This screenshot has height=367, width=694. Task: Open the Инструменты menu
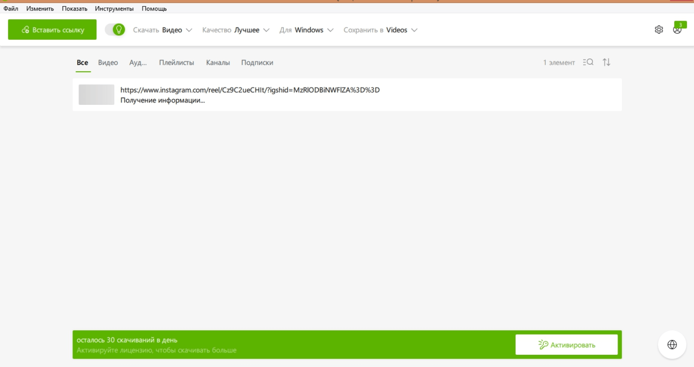coord(114,9)
